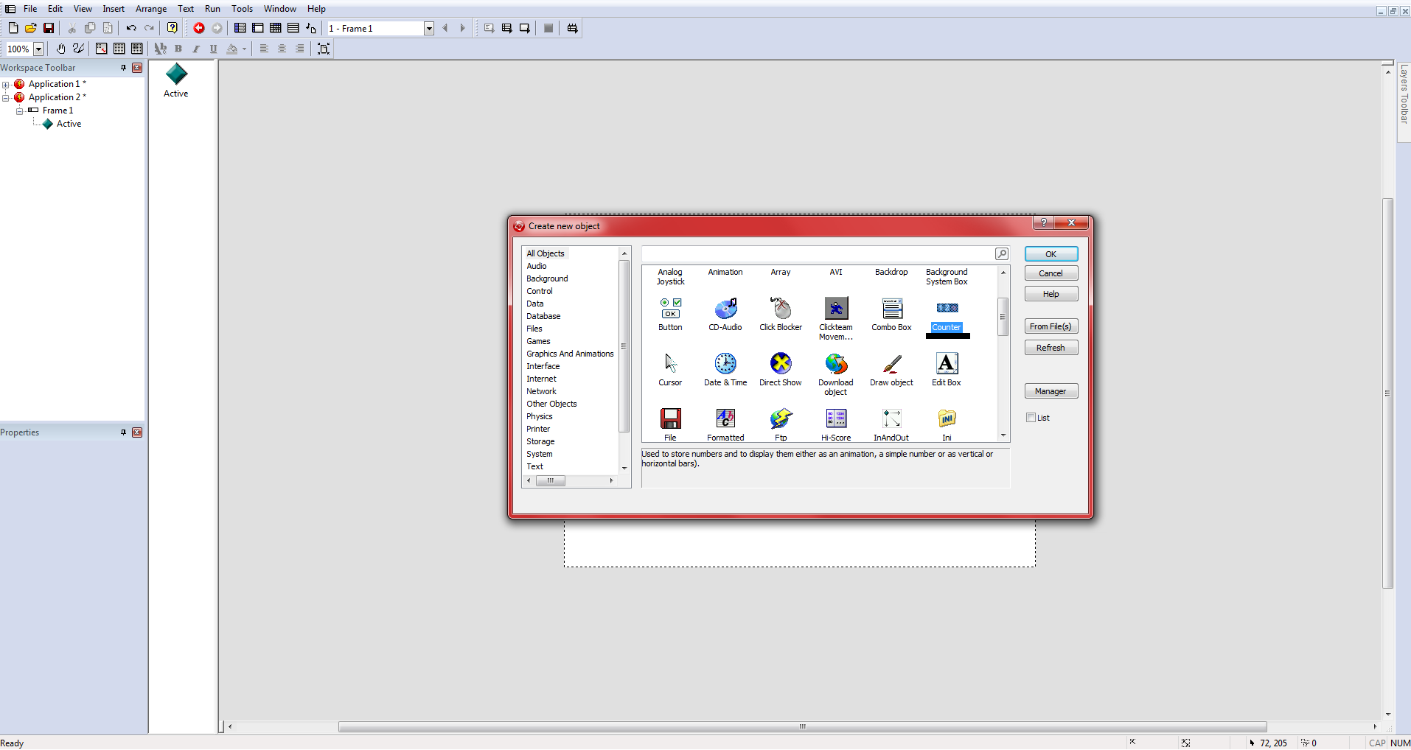Click the object grid vertical scrollbar thumb
The height and width of the screenshot is (750, 1411).
tap(1003, 317)
